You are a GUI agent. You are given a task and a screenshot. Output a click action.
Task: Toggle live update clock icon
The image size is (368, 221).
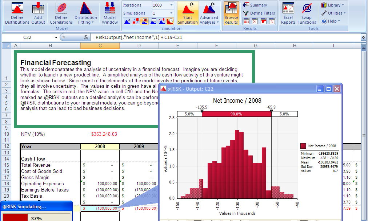(170, 21)
